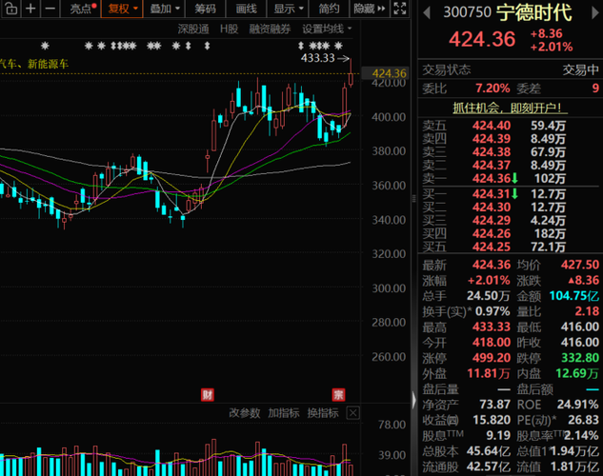The height and width of the screenshot is (476, 603).
Task: Click ROE value 24.91%
Action: (577, 405)
